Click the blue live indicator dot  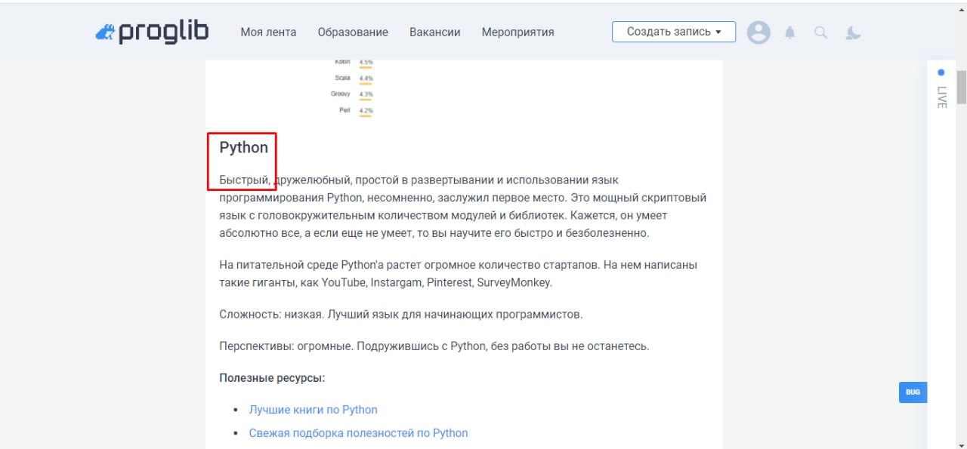[941, 72]
